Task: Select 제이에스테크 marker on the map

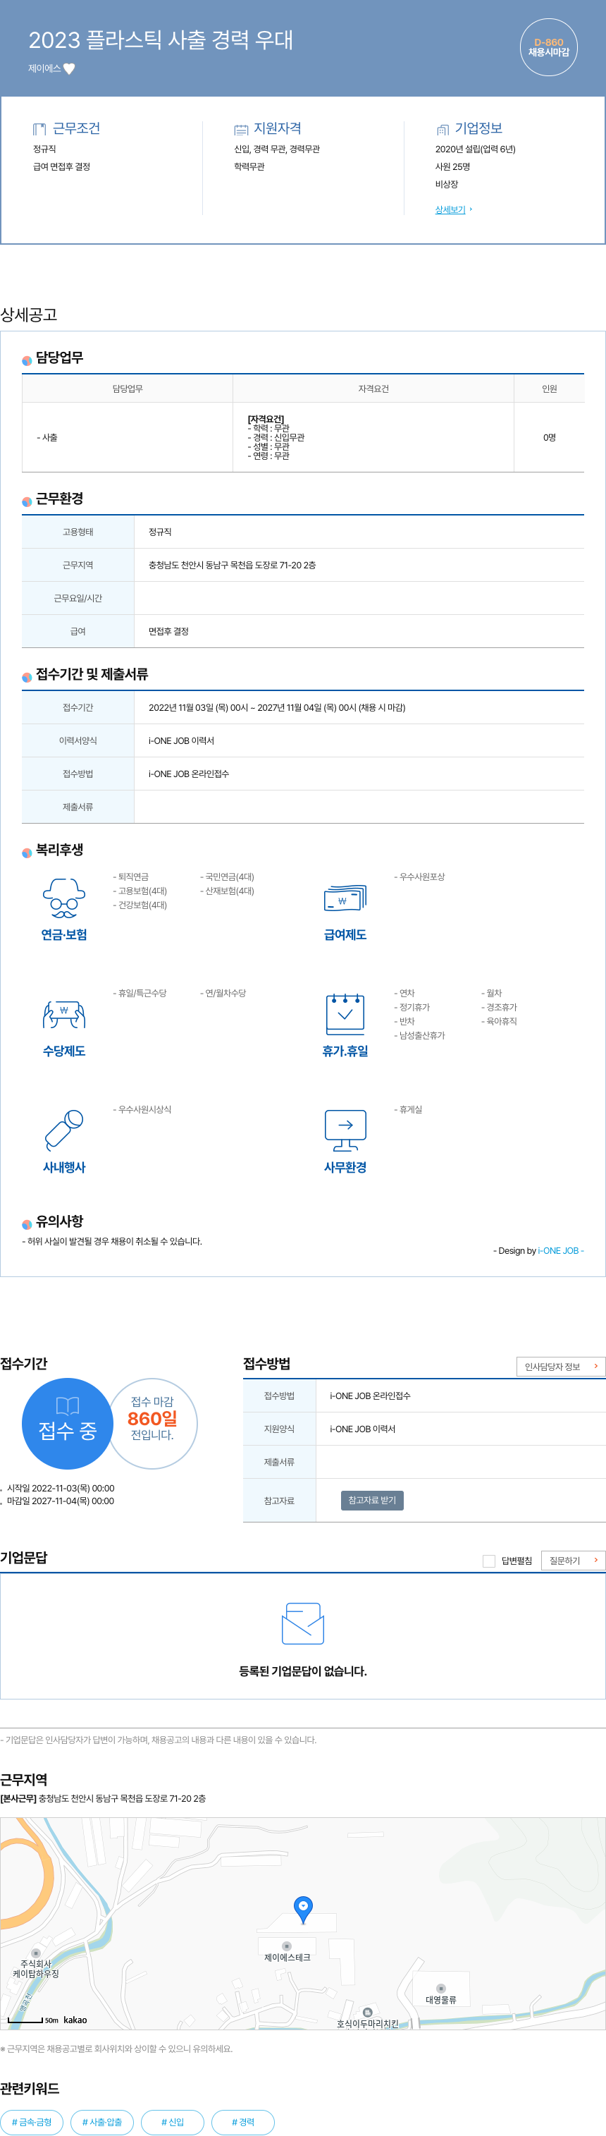Action: pos(287,1946)
